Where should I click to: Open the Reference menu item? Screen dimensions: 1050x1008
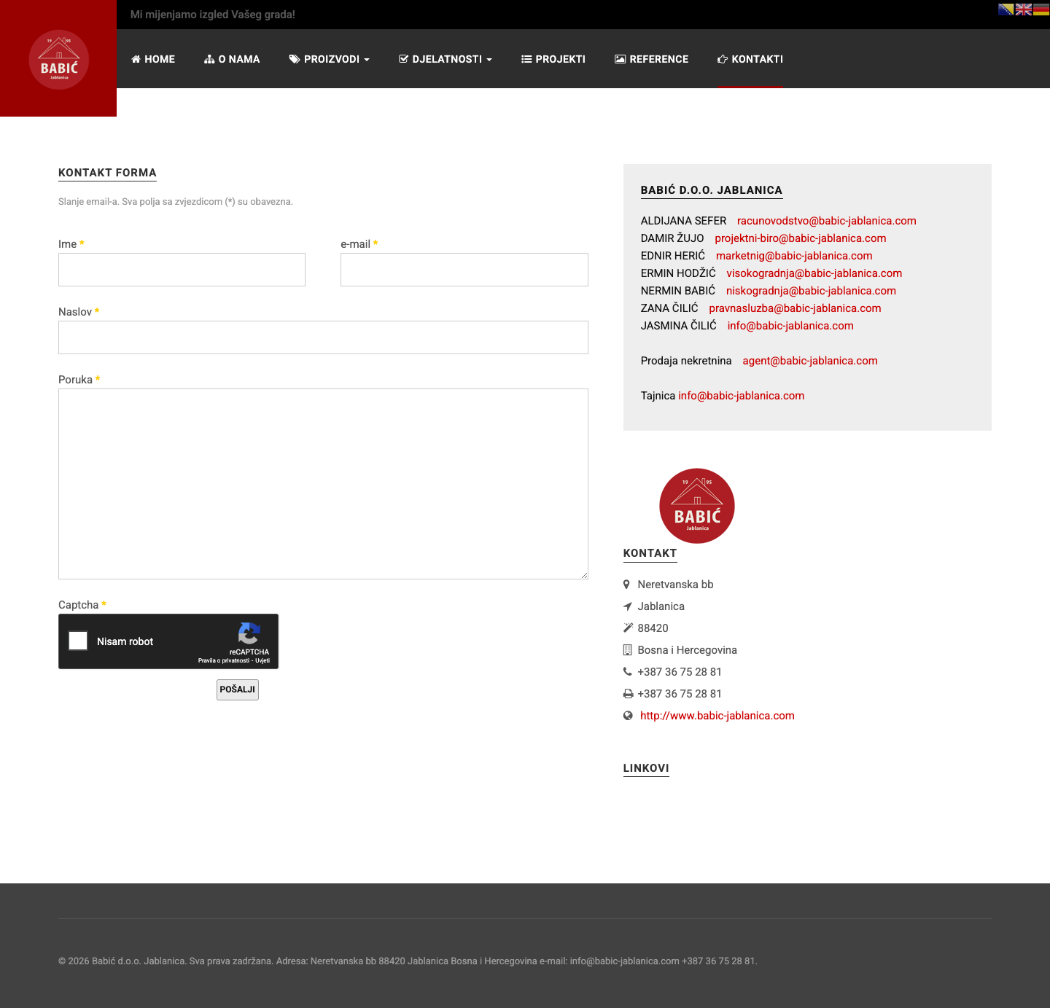pyautogui.click(x=652, y=59)
